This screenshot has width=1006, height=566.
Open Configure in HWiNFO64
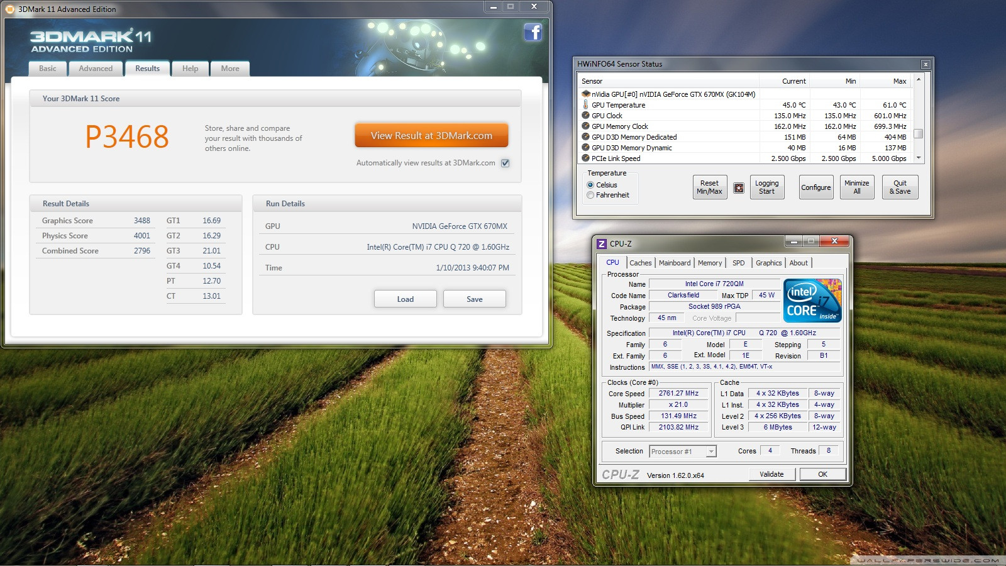coord(816,187)
